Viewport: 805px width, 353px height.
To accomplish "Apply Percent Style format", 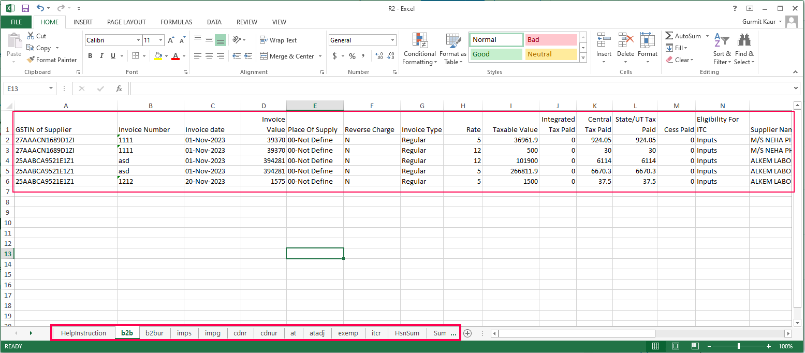I will pos(353,56).
